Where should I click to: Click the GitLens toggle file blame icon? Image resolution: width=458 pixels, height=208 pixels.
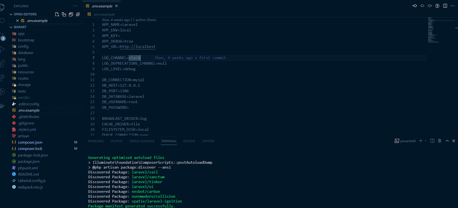438,6
